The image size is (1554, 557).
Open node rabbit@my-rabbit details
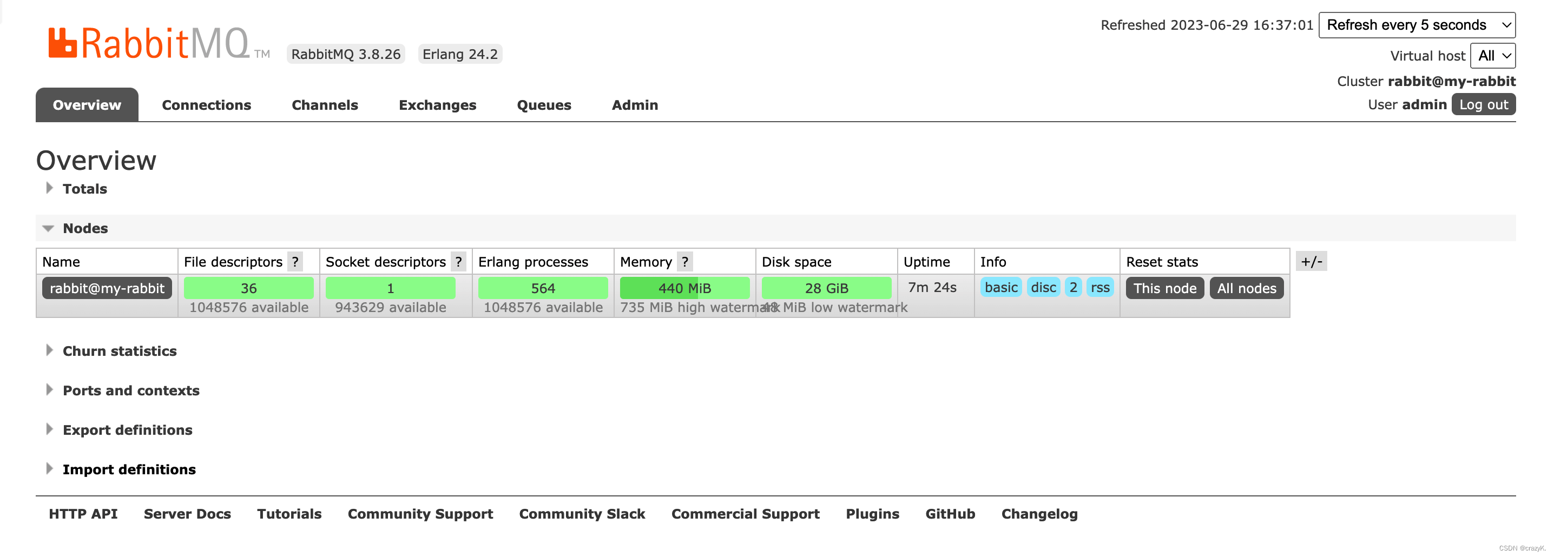pyautogui.click(x=107, y=288)
